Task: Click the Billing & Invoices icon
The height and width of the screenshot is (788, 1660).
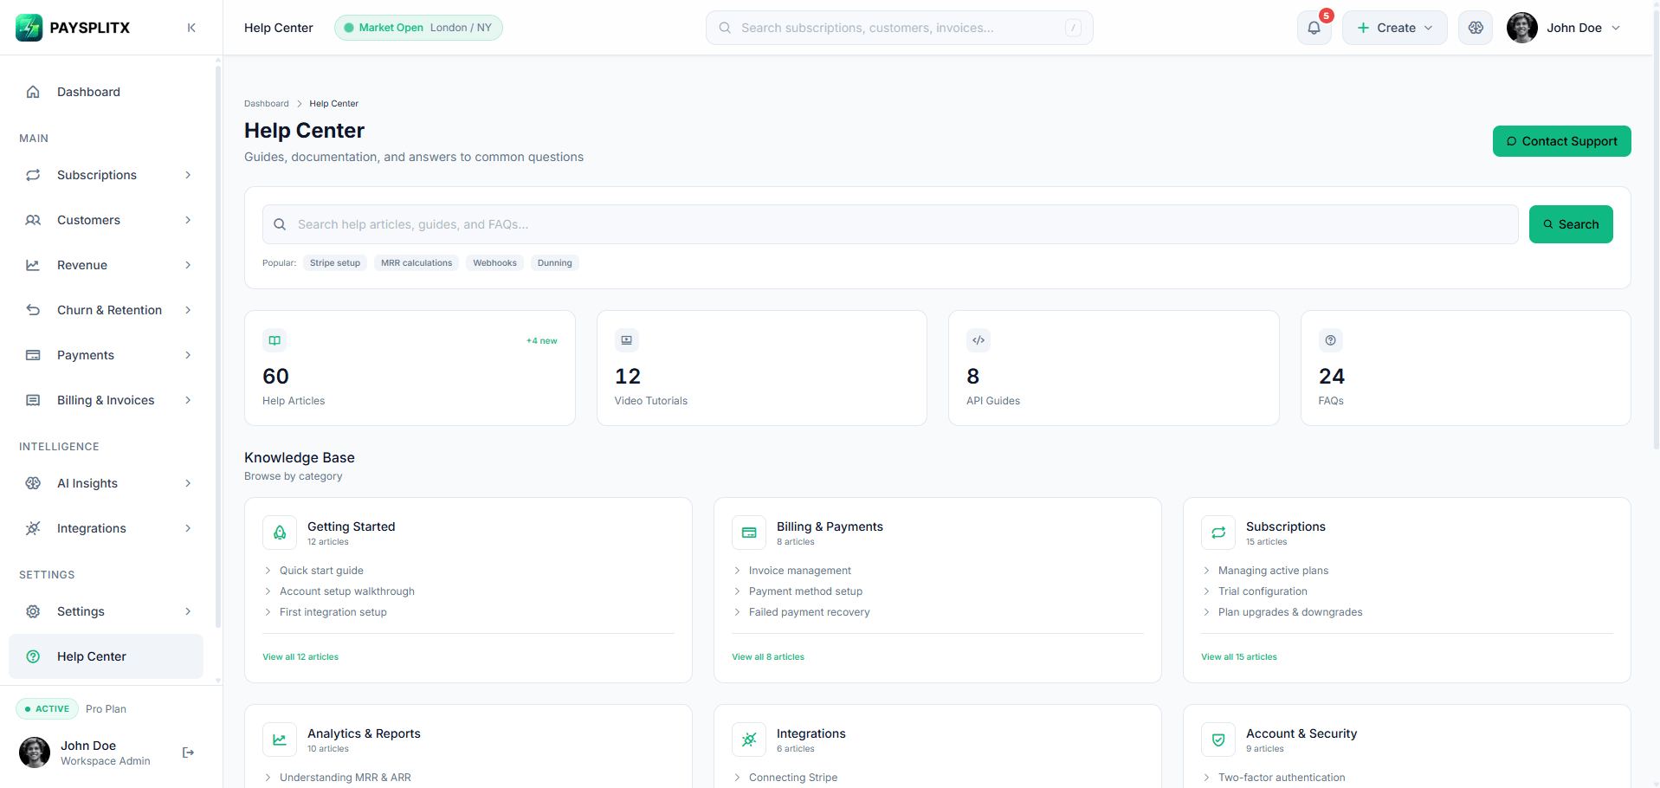Action: click(x=33, y=400)
